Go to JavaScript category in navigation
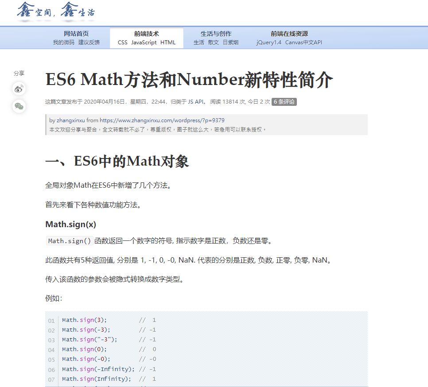The image size is (428, 387). (x=144, y=43)
